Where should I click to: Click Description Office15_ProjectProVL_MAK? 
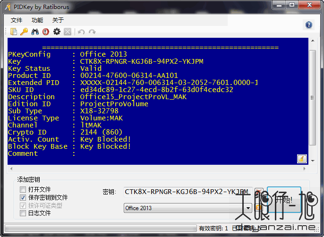tap(133, 97)
